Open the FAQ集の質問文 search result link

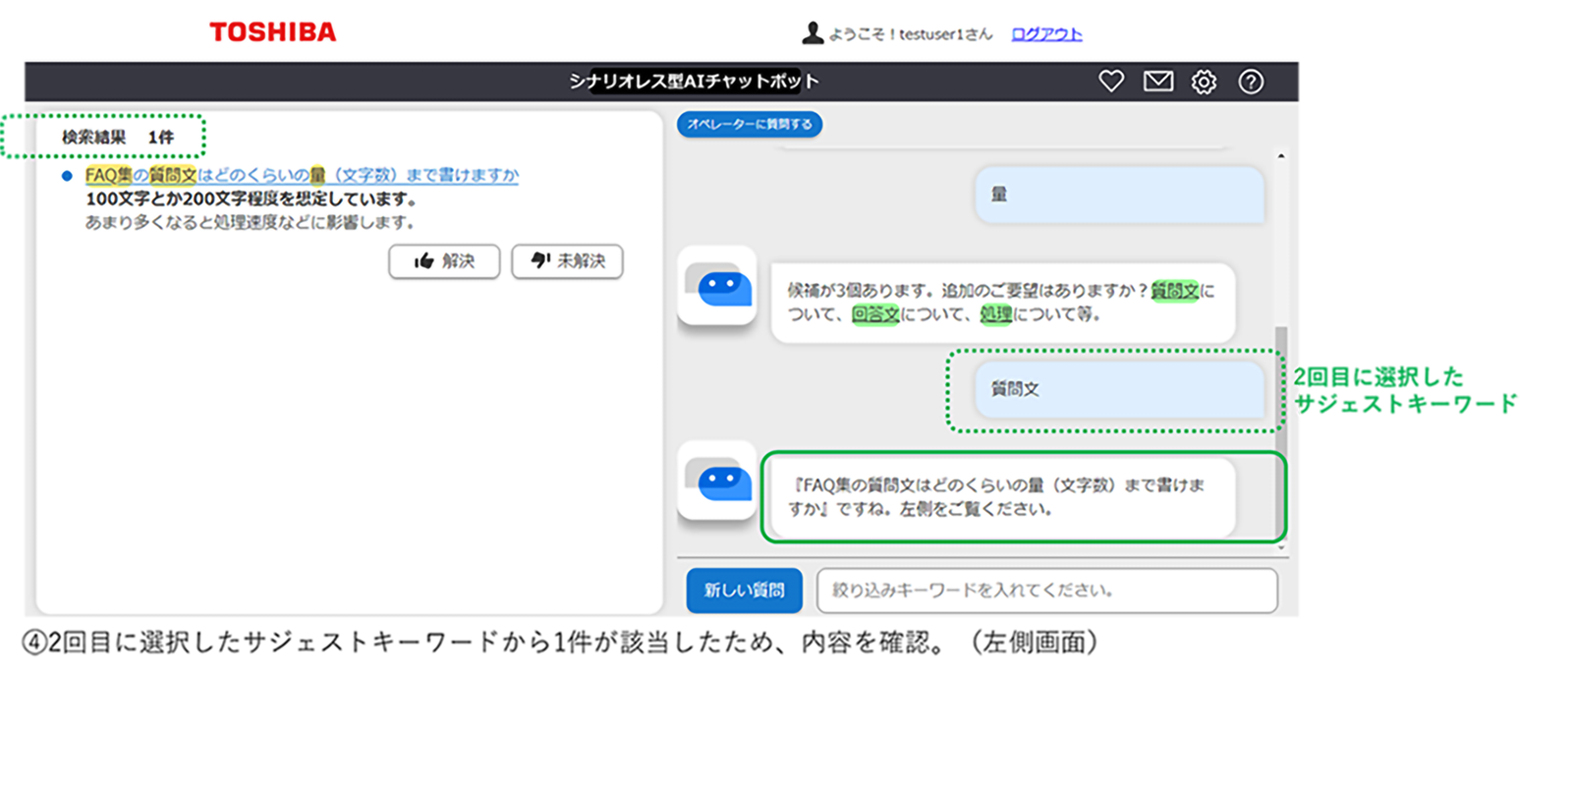pos(302,175)
